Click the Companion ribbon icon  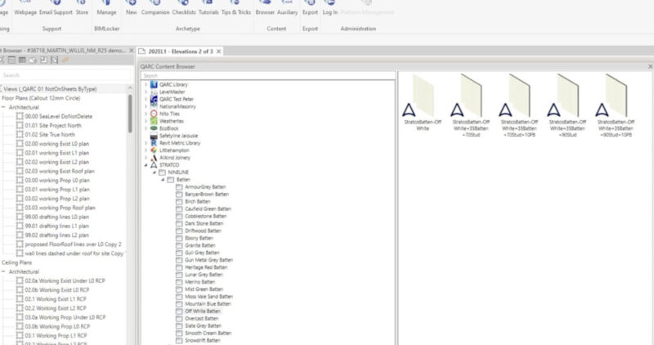tap(155, 8)
